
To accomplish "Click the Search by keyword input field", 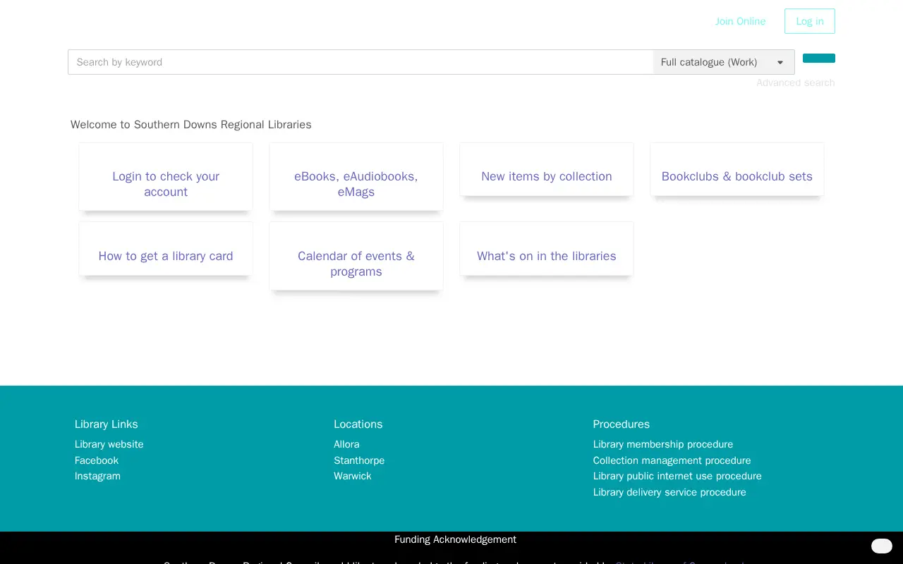I will pos(360,62).
